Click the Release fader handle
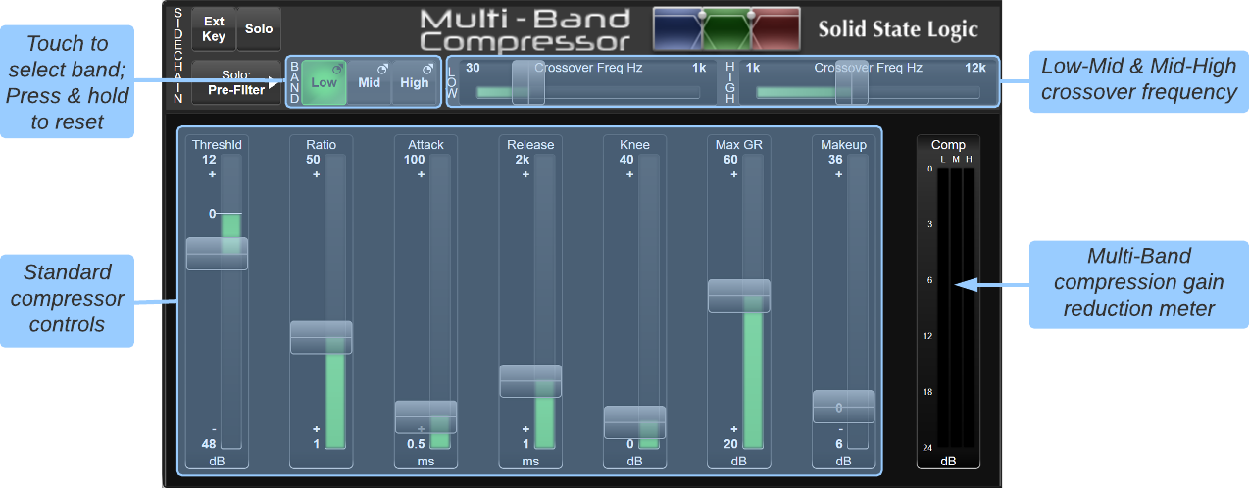Screen dimensions: 1249x488 click(530, 381)
